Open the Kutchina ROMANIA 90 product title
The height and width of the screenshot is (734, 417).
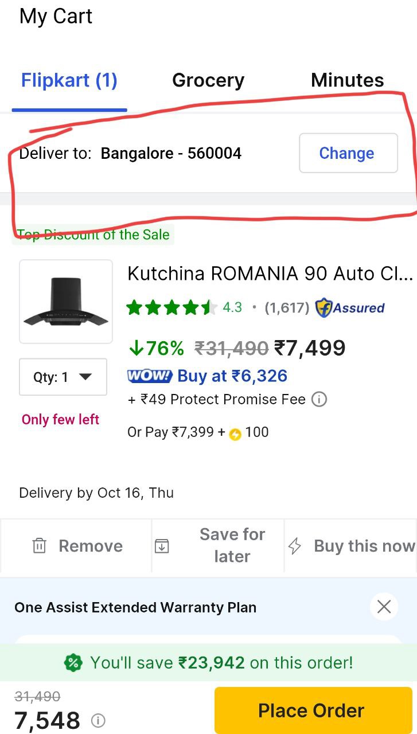[x=270, y=274]
